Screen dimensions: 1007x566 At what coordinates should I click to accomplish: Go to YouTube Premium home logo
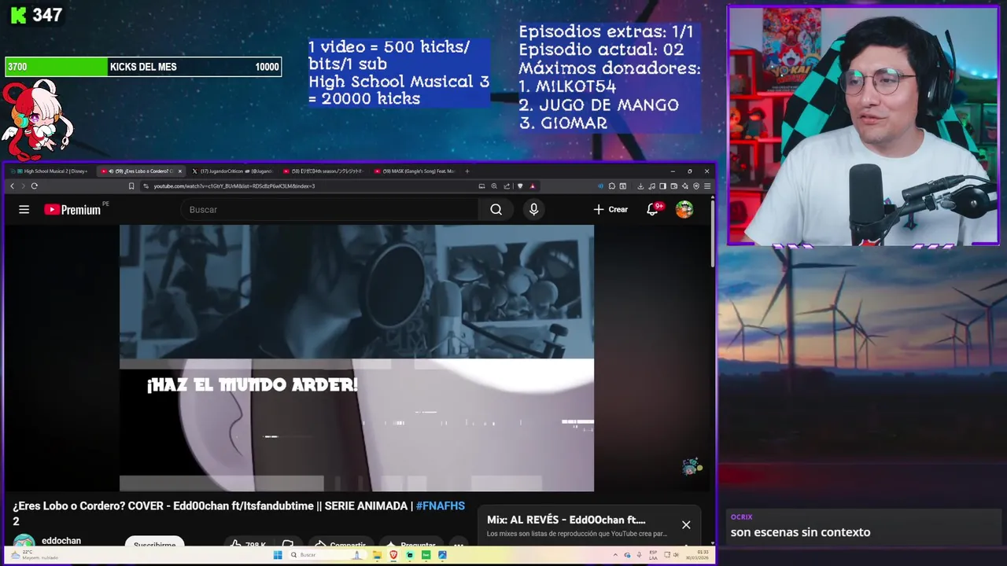(x=72, y=209)
